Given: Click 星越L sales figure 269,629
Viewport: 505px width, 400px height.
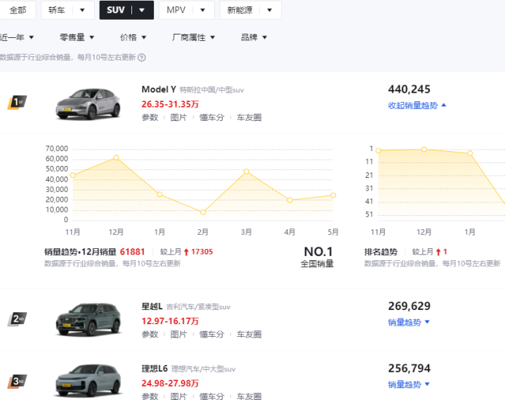Looking at the screenshot, I should [x=409, y=307].
